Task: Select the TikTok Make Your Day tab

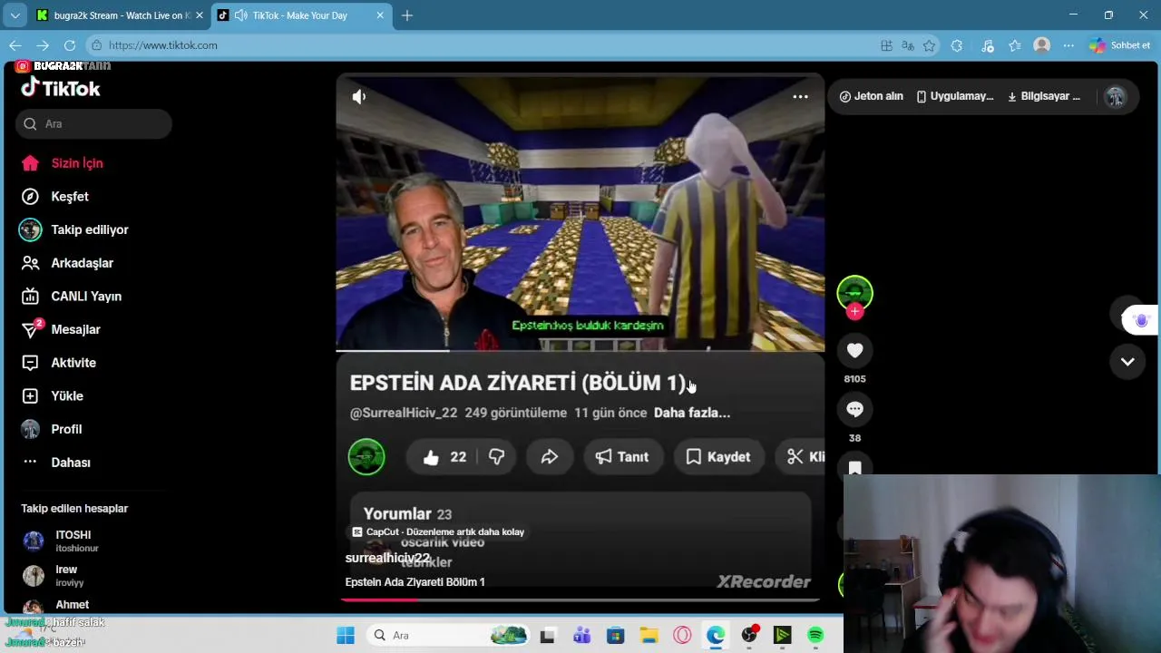Action: click(x=299, y=15)
